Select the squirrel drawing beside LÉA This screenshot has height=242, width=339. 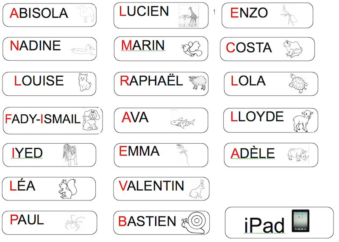(x=68, y=189)
